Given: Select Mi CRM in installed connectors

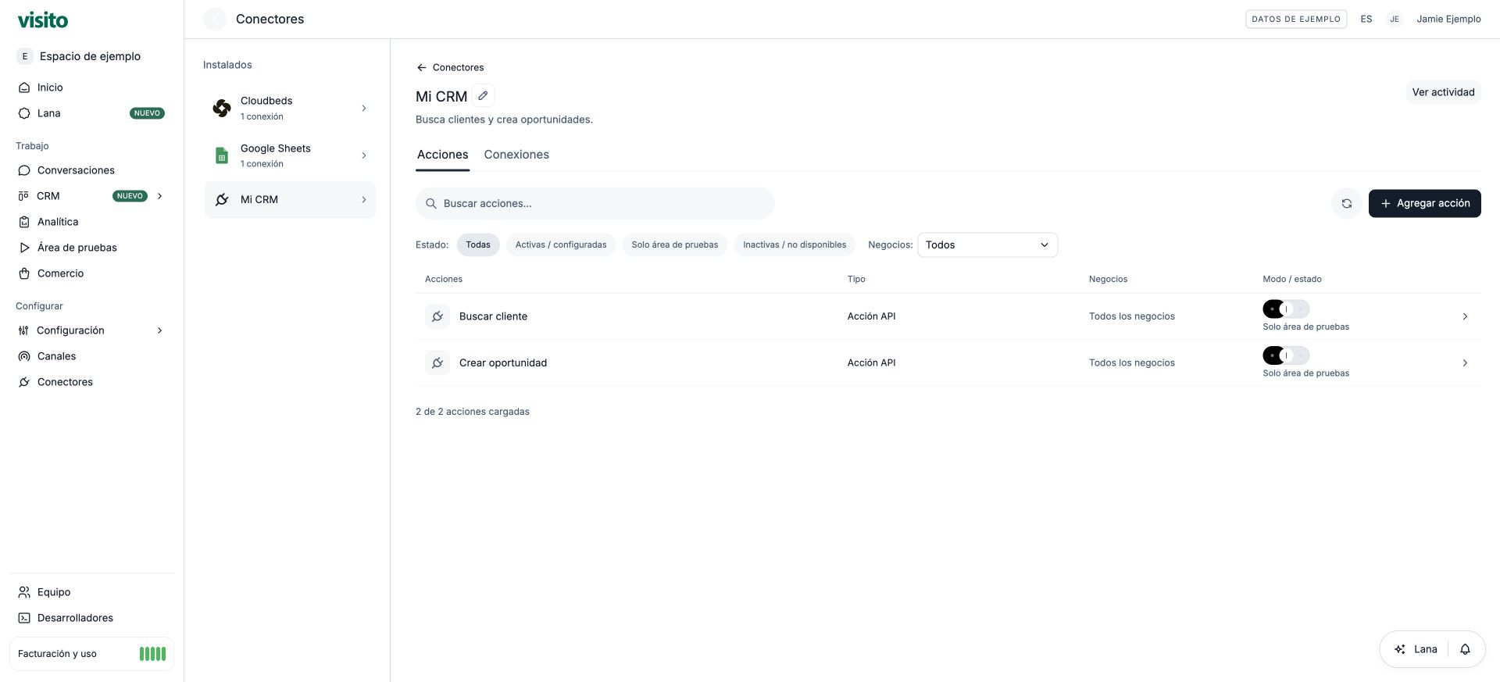Looking at the screenshot, I should [290, 199].
